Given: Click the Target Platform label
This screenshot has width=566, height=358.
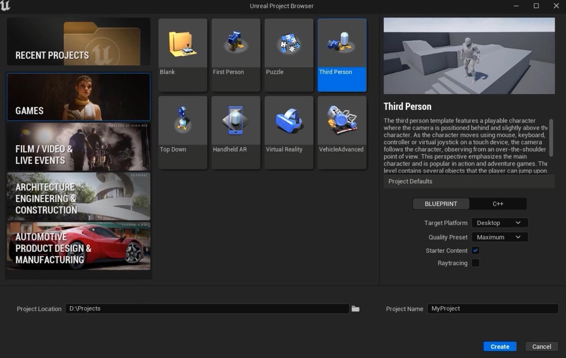Looking at the screenshot, I should (446, 223).
